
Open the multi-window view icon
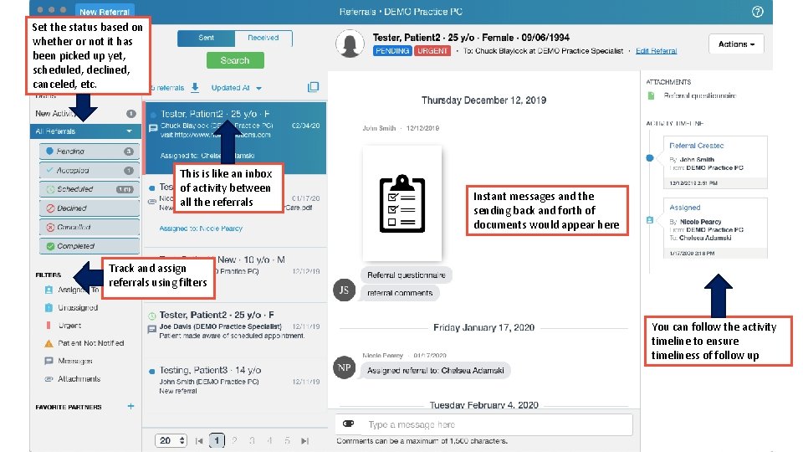[313, 87]
